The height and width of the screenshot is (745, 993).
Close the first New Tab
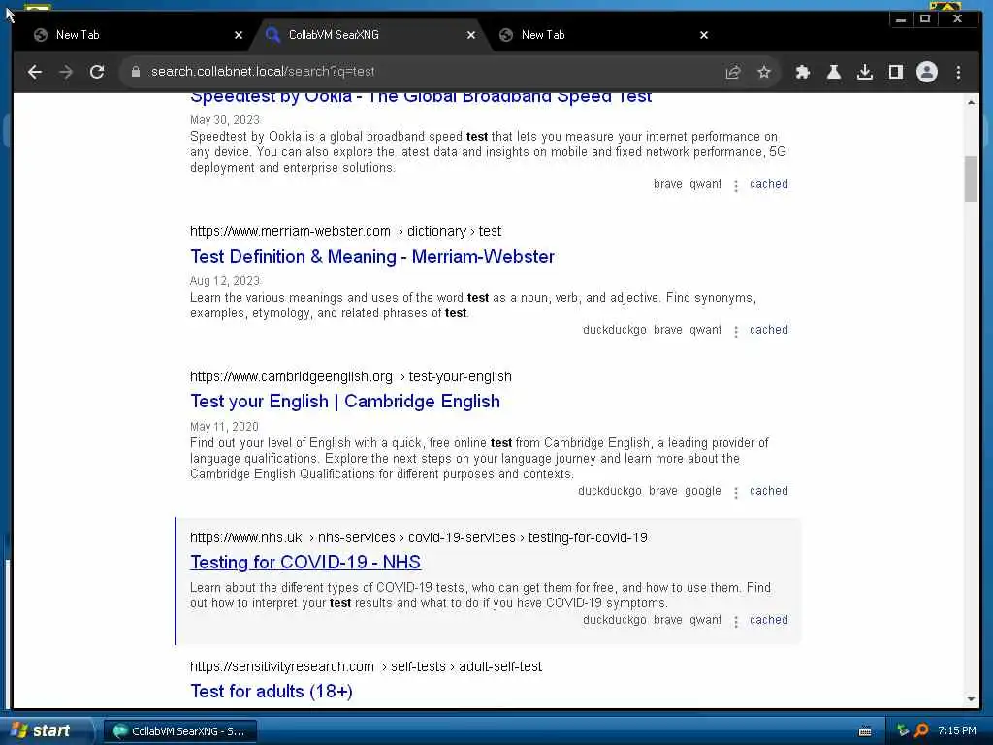pos(239,36)
